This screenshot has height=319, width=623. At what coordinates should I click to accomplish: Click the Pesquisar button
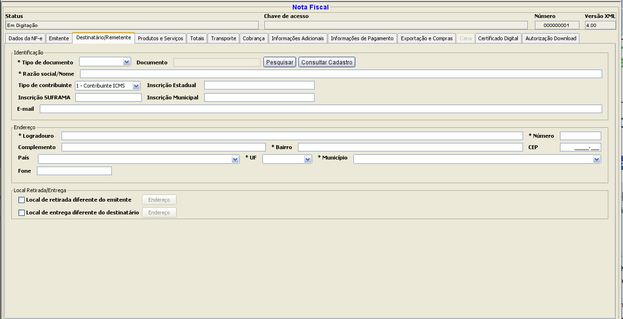click(x=280, y=62)
